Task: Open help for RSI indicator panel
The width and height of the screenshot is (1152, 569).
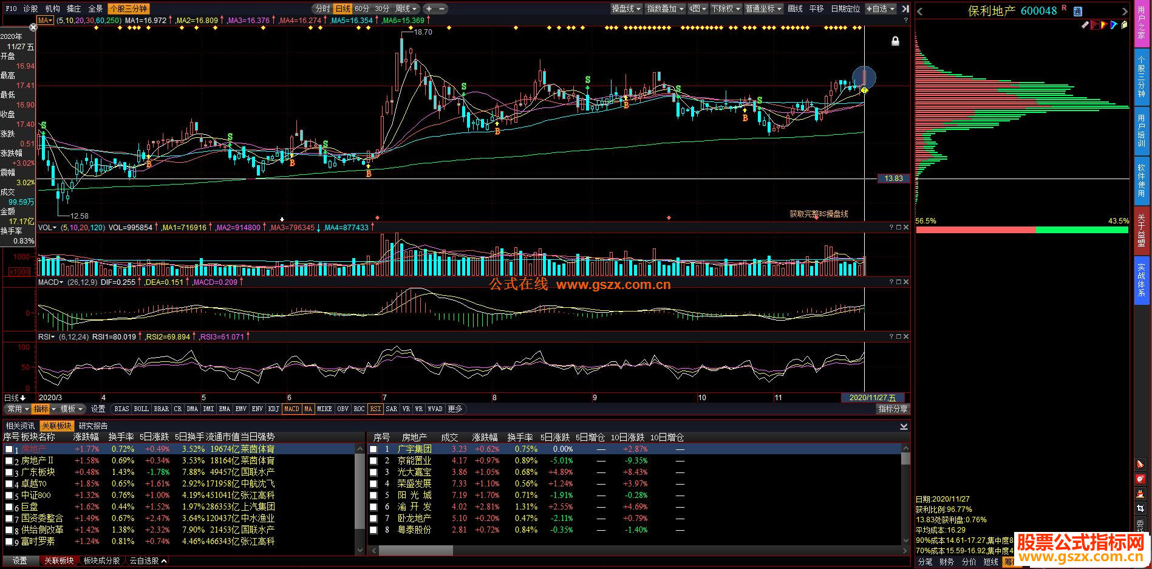Action: click(x=891, y=336)
